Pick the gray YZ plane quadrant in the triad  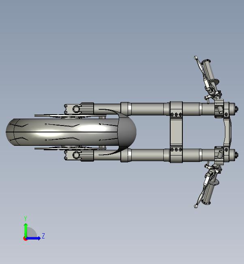coord(32,232)
